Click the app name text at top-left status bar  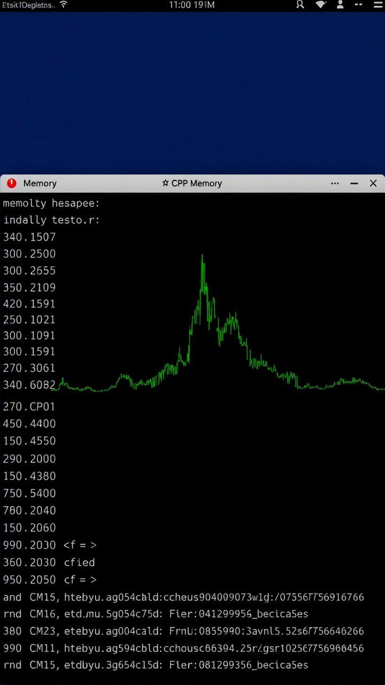(x=28, y=5)
